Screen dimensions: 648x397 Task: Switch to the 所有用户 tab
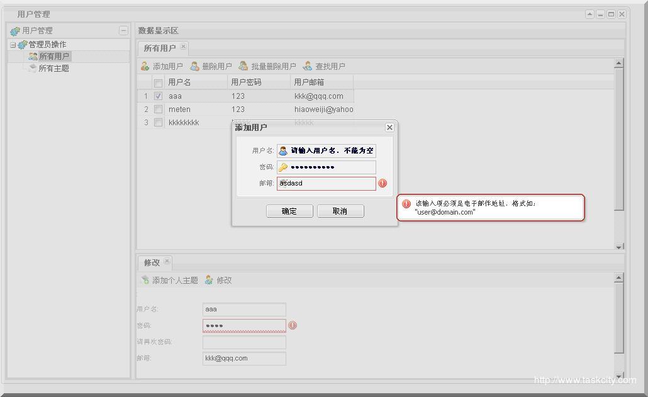[160, 48]
